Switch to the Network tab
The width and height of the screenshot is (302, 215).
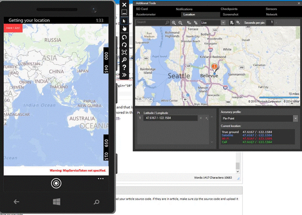(x=272, y=15)
